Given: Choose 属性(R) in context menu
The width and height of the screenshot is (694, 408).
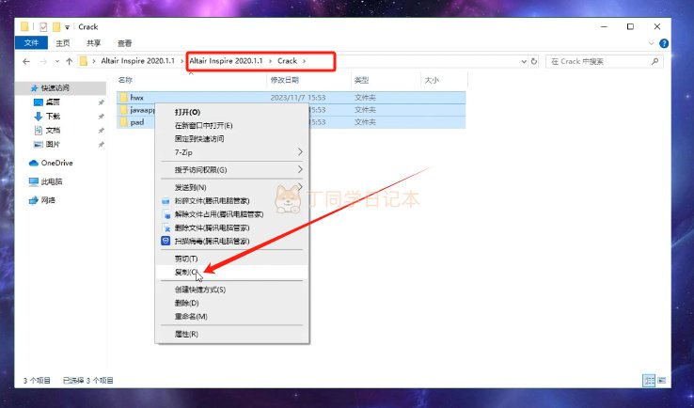Looking at the screenshot, I should pos(231,334).
